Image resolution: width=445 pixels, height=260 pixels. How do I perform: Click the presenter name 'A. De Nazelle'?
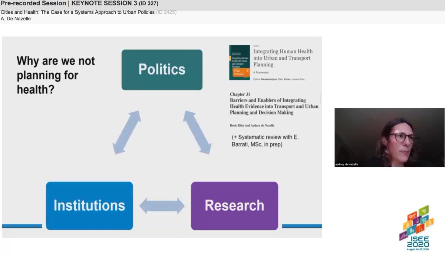tap(16, 19)
